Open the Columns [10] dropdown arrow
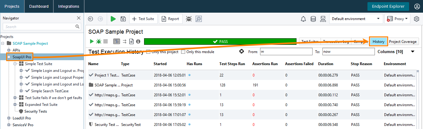 coord(413,52)
